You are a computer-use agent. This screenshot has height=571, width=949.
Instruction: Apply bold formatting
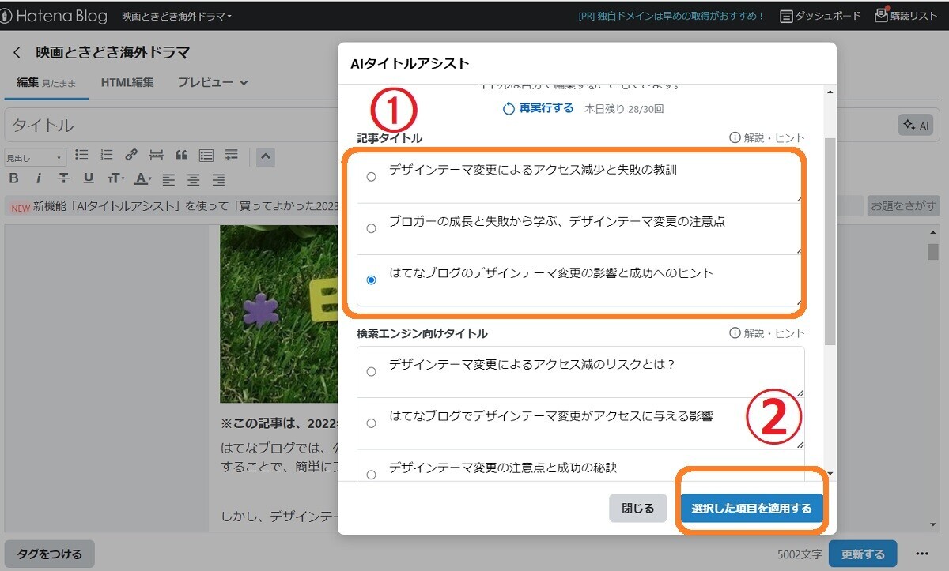[13, 178]
